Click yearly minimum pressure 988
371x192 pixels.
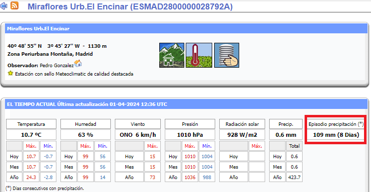[x=207, y=177]
